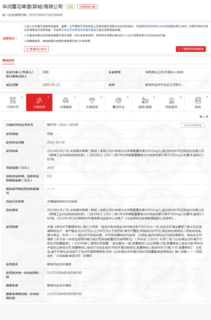This screenshot has height=320, width=211.
Task: Open the 其他 category icon
Action: [198, 100]
